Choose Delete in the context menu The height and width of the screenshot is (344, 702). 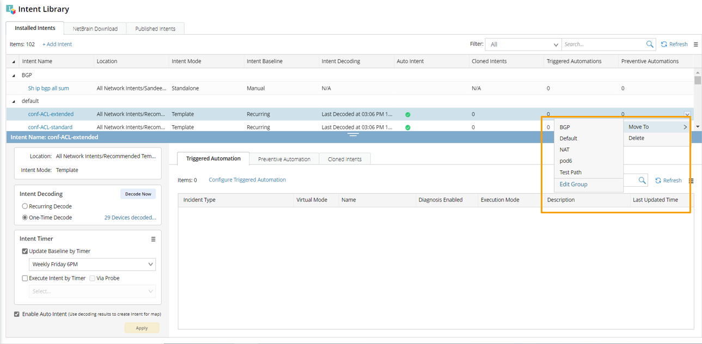tap(656, 138)
